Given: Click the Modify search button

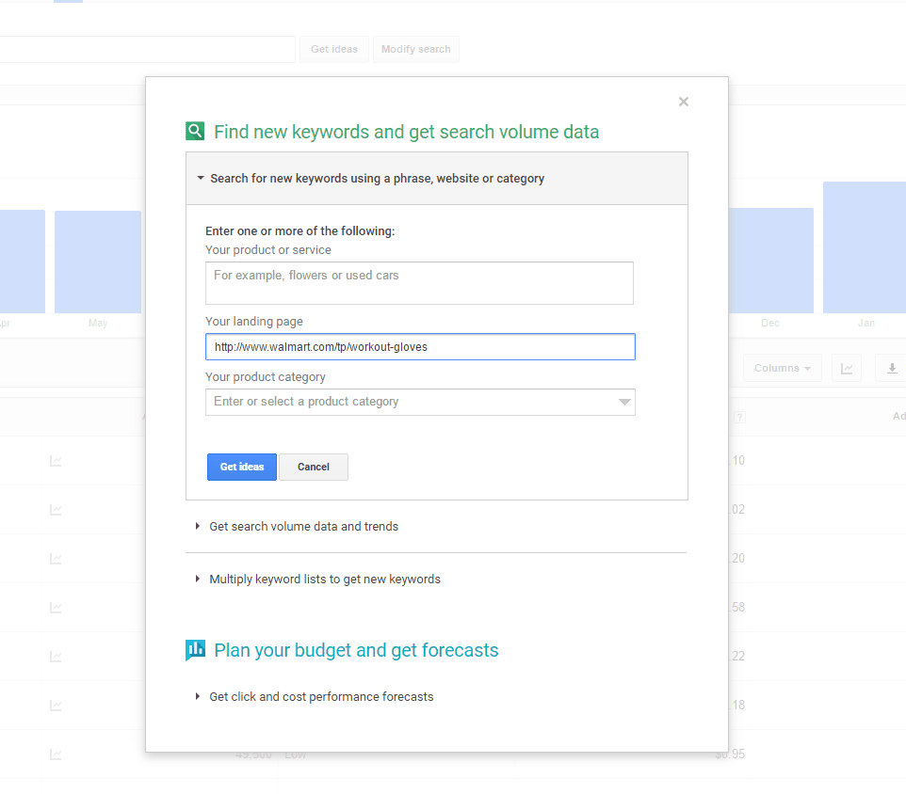Looking at the screenshot, I should pyautogui.click(x=415, y=50).
